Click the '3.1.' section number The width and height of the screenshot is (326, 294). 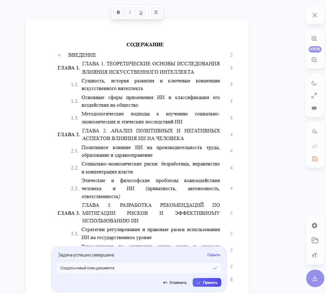coord(75,234)
